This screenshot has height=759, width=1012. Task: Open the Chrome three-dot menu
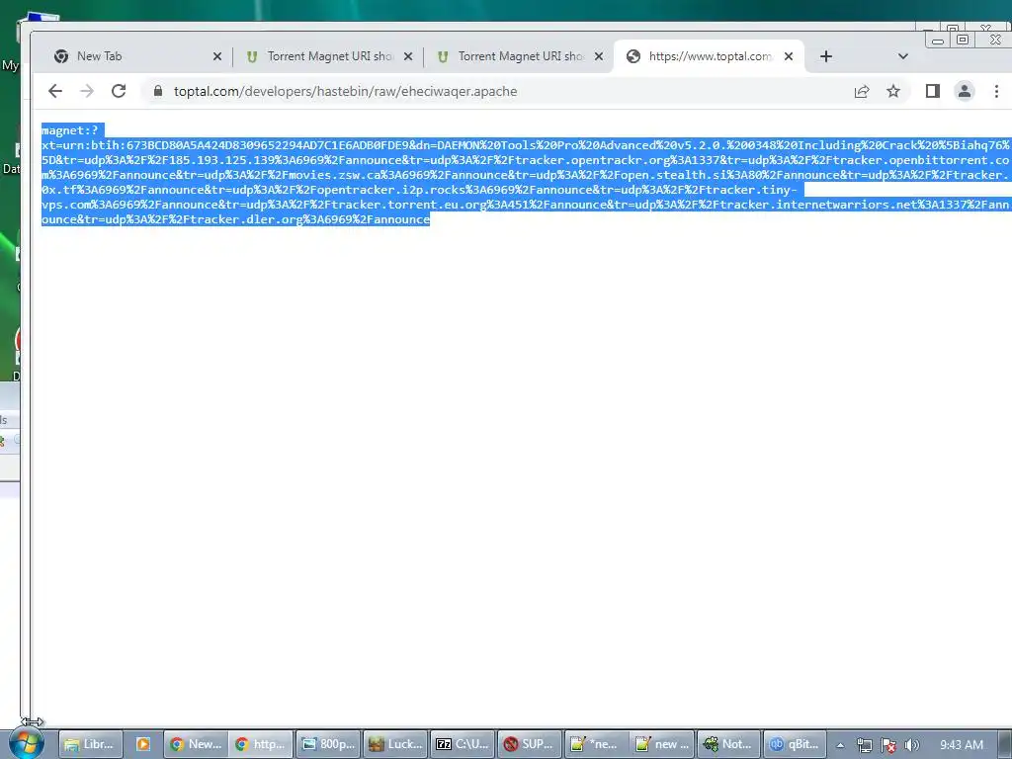click(x=996, y=91)
